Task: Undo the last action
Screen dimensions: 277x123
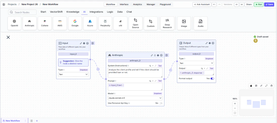Action: [214, 5]
